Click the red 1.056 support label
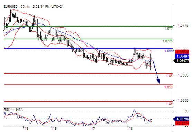The height and width of the screenshot is (132, 192). (x=169, y=87)
